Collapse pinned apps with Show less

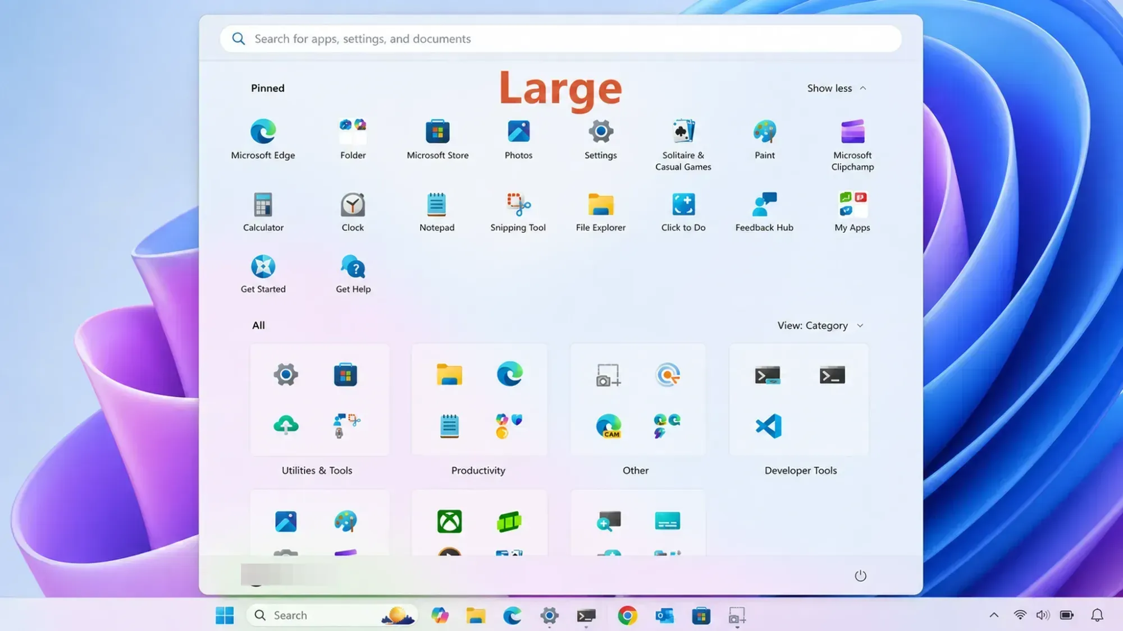(837, 88)
